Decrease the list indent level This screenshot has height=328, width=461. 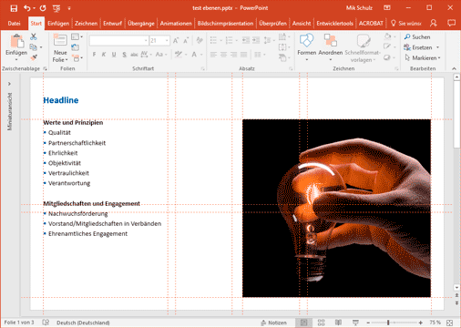point(246,40)
